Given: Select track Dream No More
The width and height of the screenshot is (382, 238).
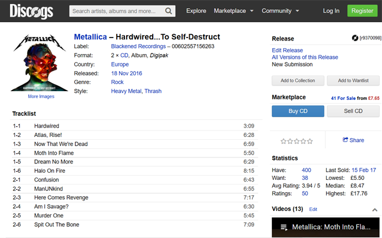Looking at the screenshot, I should 54,162.
